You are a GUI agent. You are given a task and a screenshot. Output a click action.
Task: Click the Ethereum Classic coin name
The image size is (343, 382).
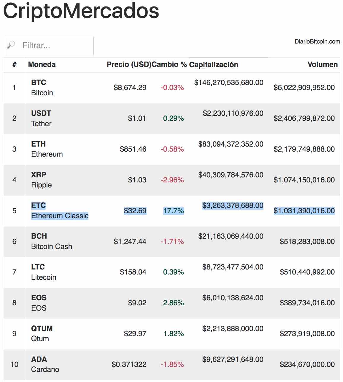click(60, 216)
